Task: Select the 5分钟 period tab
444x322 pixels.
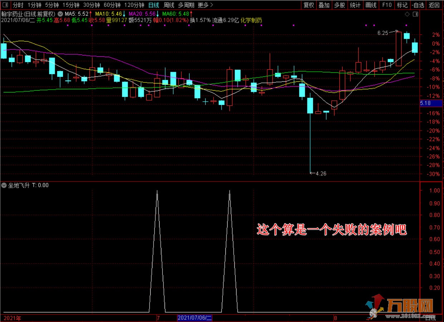Action: click(x=52, y=5)
